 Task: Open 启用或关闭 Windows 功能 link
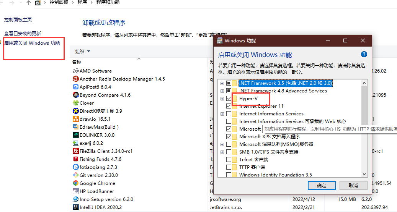[x=32, y=43]
